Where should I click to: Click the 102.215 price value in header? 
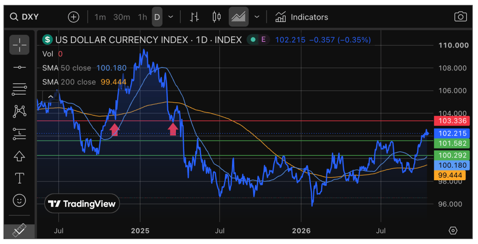[290, 40]
